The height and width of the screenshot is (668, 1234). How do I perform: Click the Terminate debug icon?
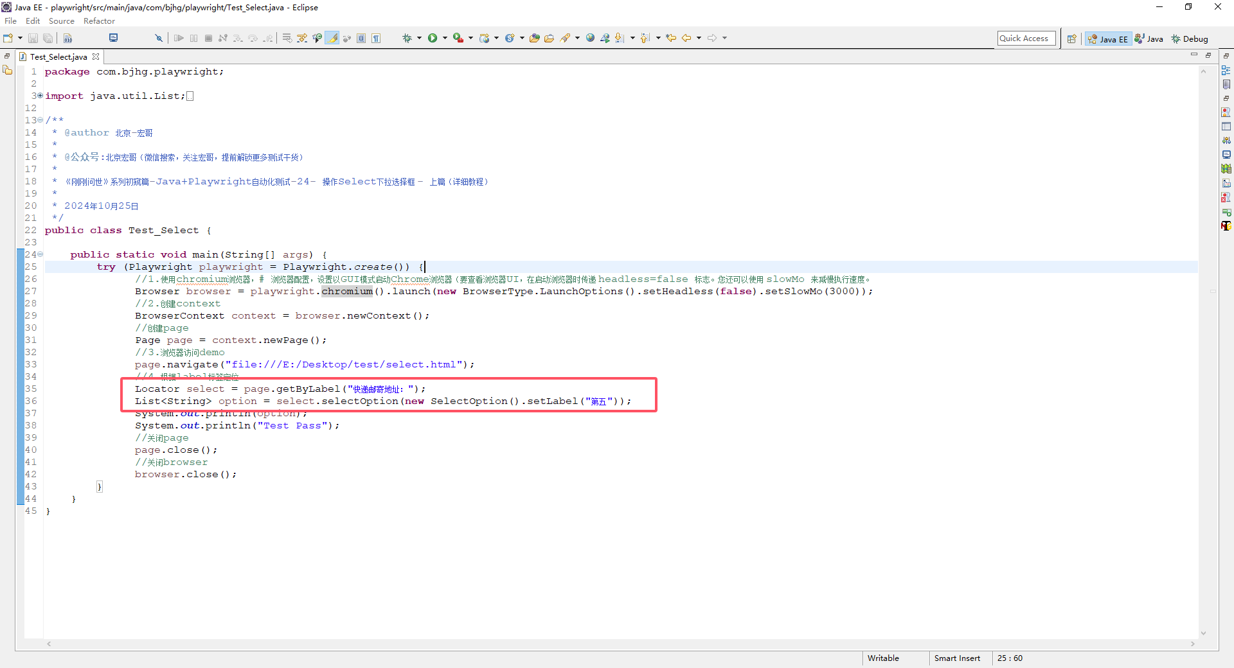208,38
